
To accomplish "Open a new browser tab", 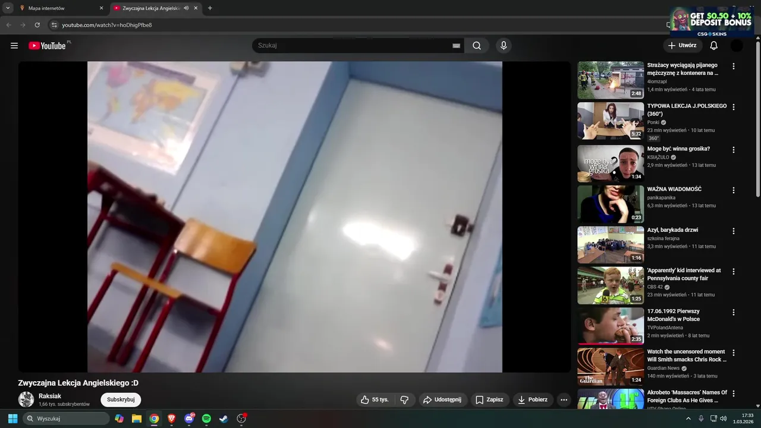I will (x=210, y=8).
